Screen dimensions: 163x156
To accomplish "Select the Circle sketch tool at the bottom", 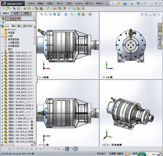I will (x=9, y=149).
